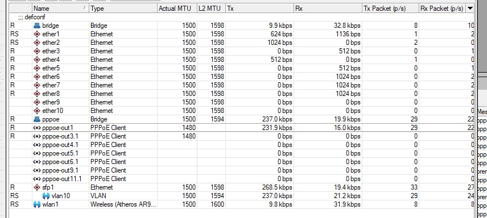Click the pppoe bridge icon

click(36, 119)
